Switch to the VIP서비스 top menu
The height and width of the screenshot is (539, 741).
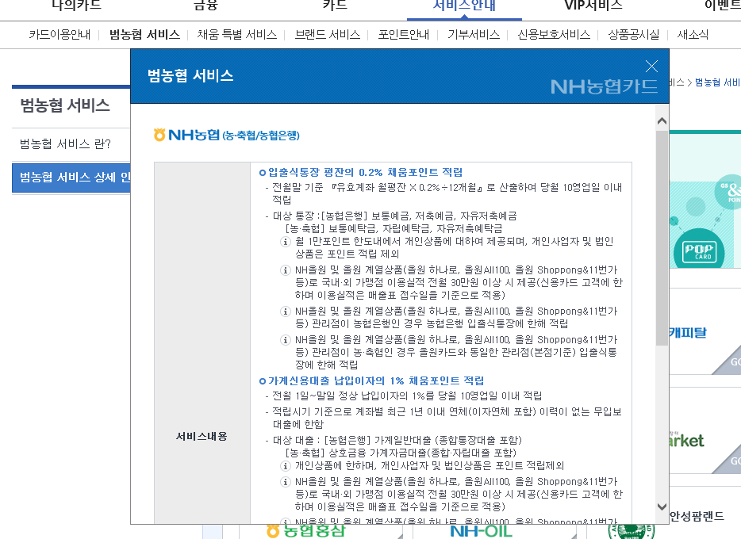point(593,5)
